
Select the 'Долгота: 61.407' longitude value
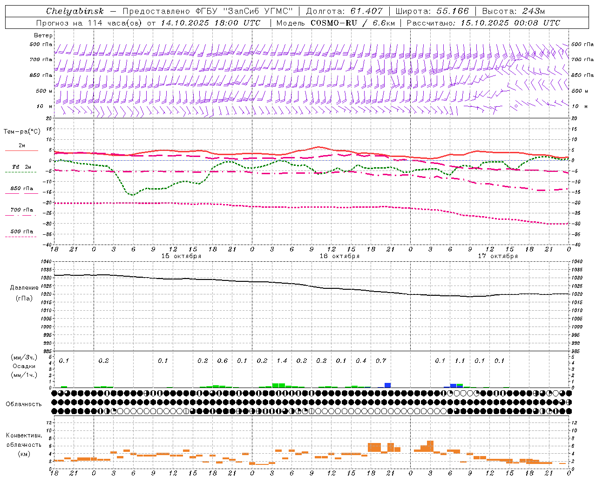[344, 11]
